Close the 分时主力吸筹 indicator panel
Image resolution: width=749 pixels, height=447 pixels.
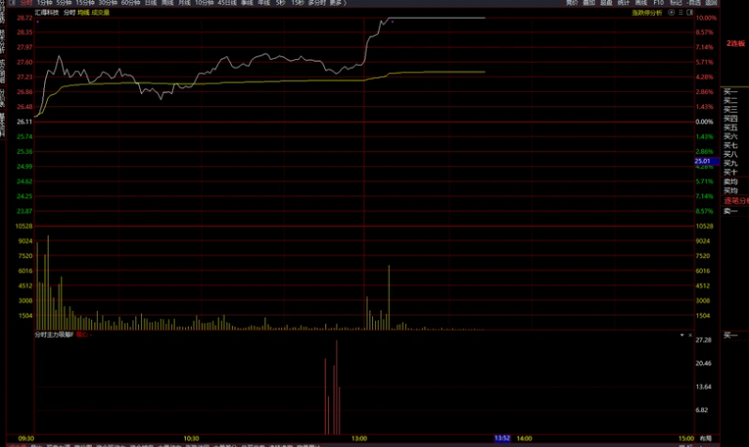point(692,333)
